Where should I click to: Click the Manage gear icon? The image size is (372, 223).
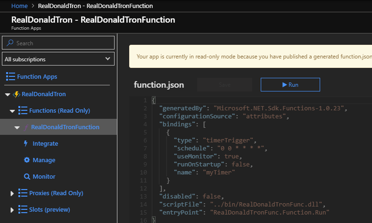coord(27,160)
